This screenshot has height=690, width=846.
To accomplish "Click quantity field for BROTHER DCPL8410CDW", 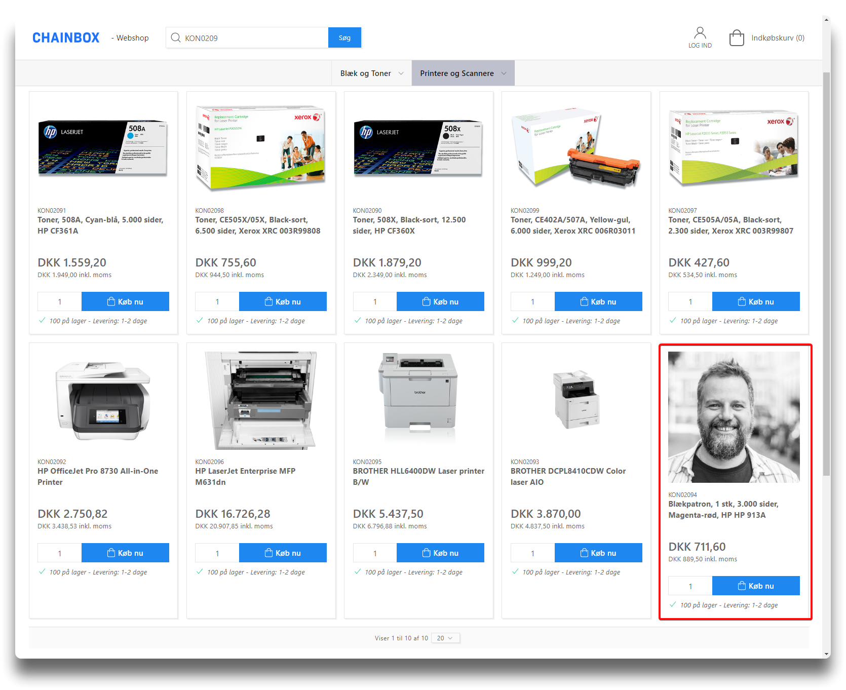I will [532, 553].
